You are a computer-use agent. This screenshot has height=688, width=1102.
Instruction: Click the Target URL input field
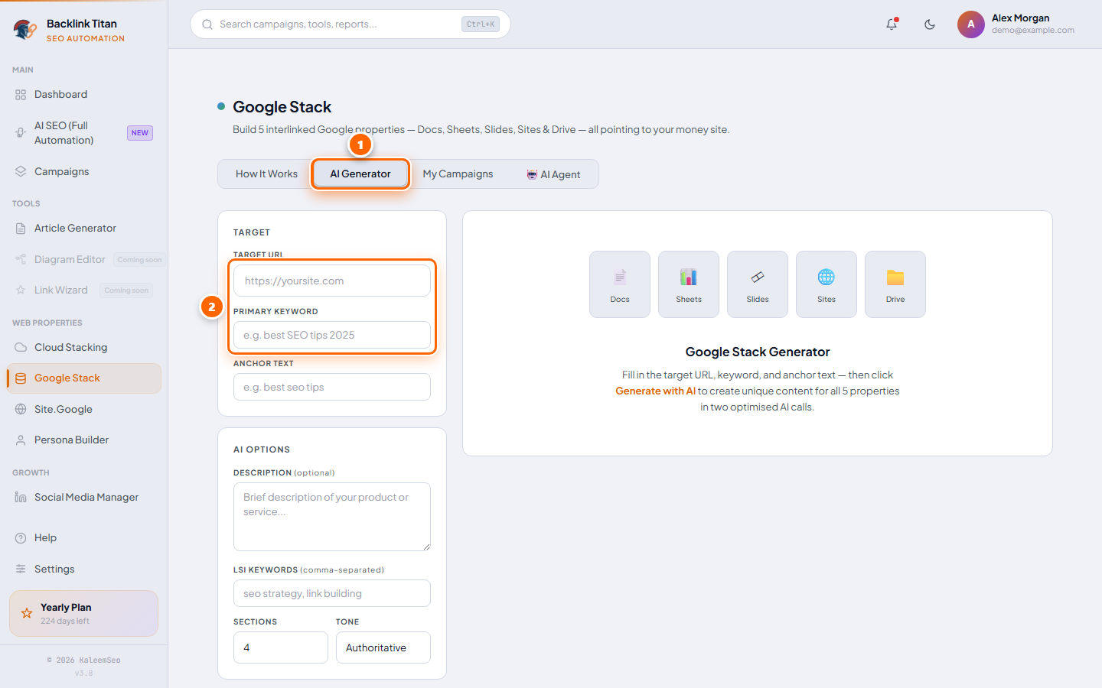pyautogui.click(x=332, y=281)
